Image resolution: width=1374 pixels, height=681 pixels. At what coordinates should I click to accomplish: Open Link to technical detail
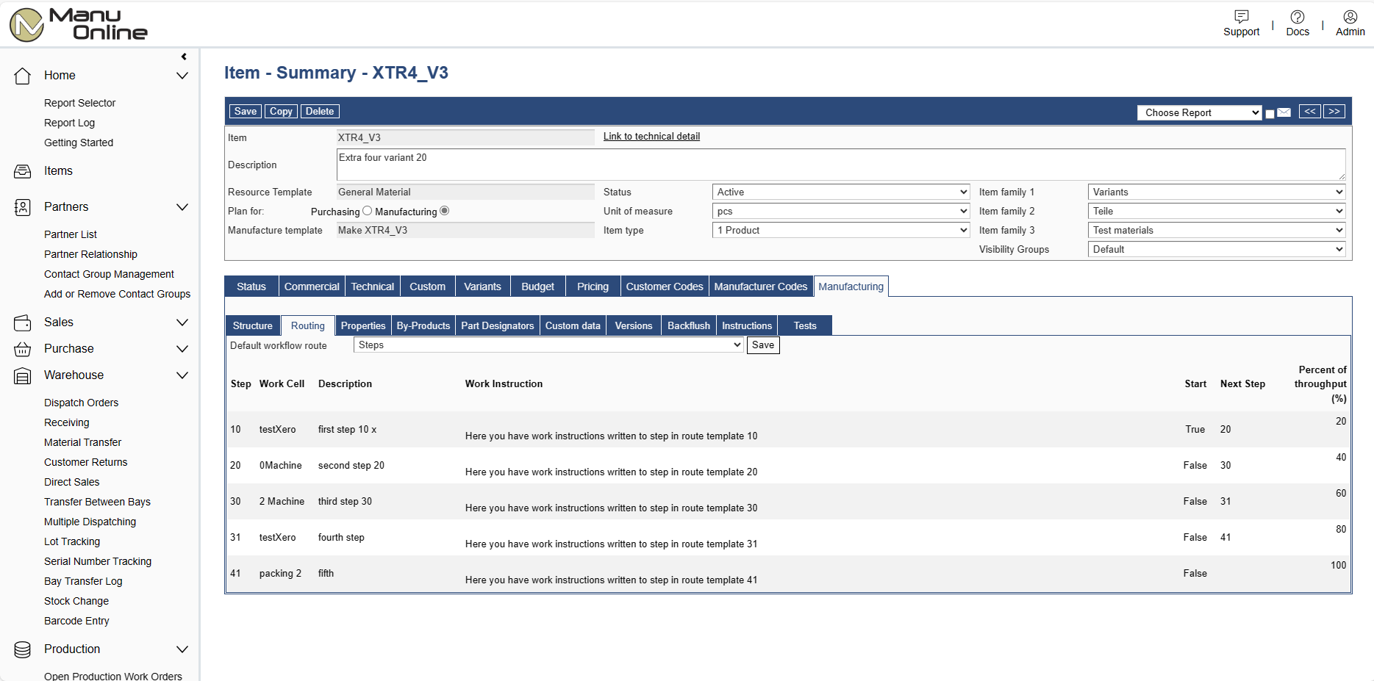tap(651, 137)
